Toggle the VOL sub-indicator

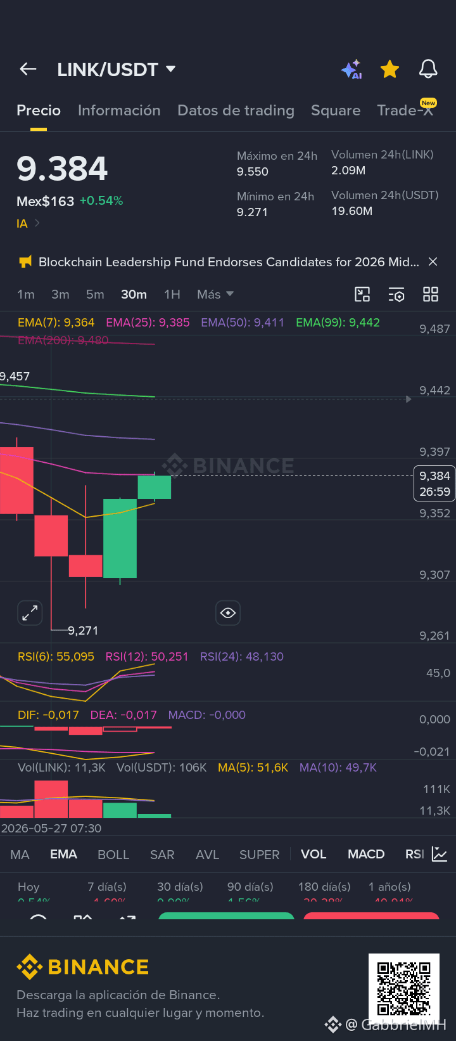[x=313, y=855]
